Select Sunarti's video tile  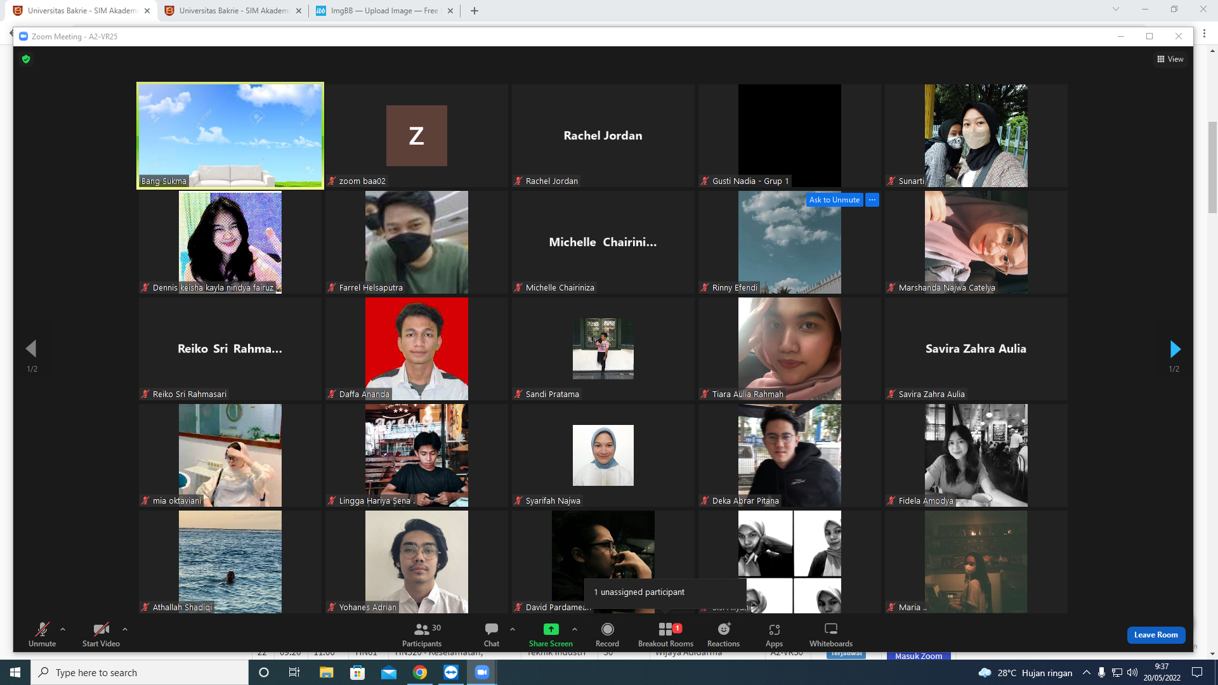(976, 136)
